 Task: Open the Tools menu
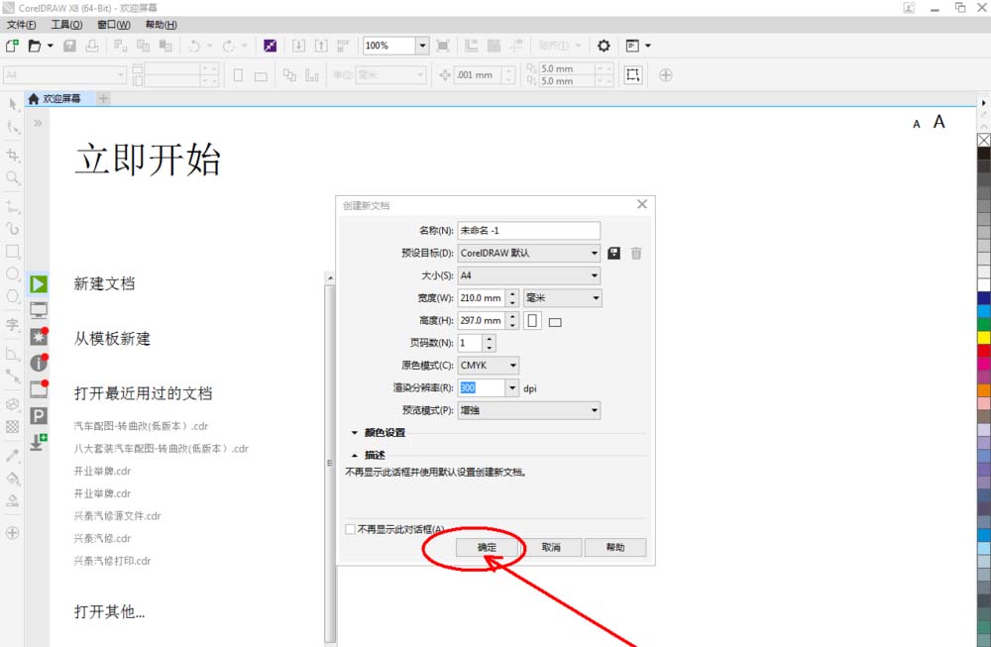click(66, 25)
